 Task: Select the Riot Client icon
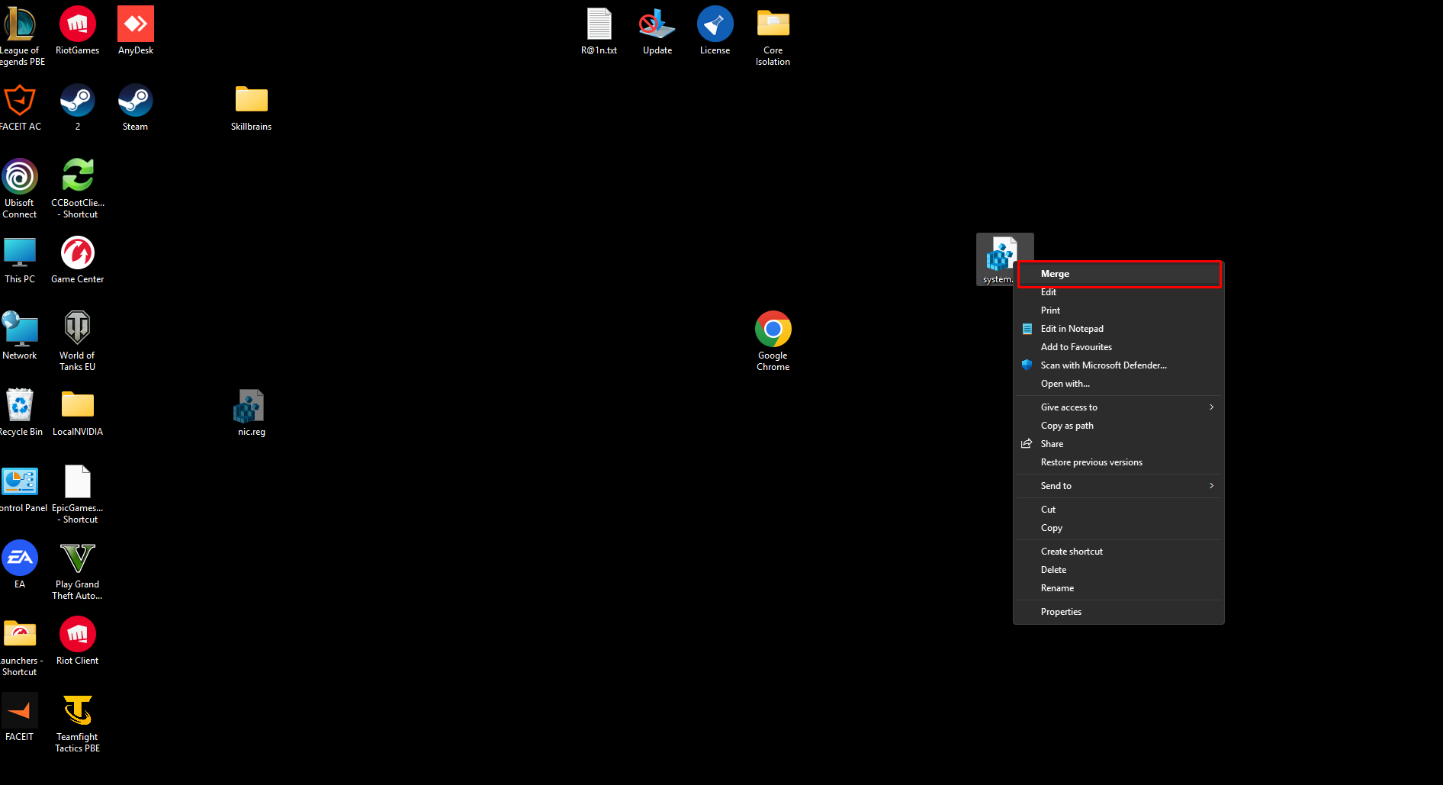(x=77, y=642)
